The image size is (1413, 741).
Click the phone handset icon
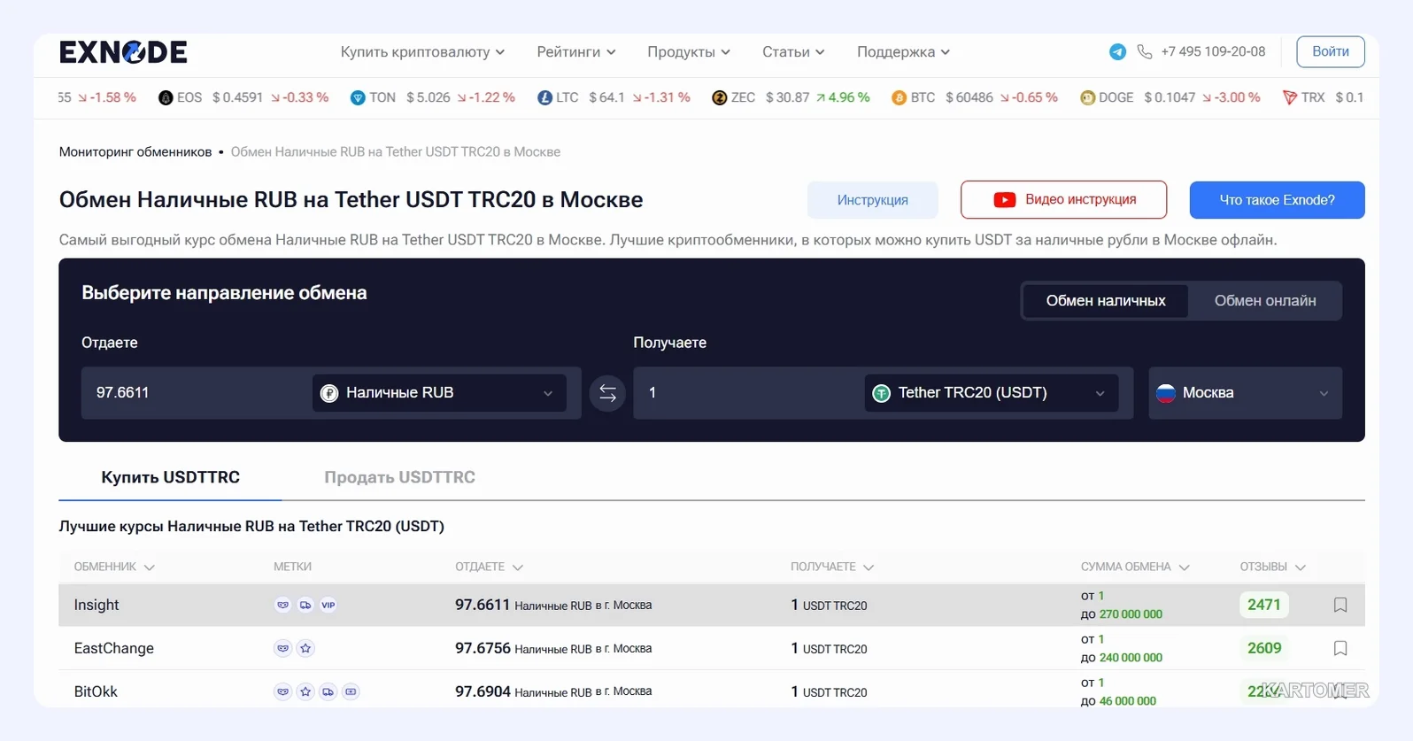coord(1145,52)
